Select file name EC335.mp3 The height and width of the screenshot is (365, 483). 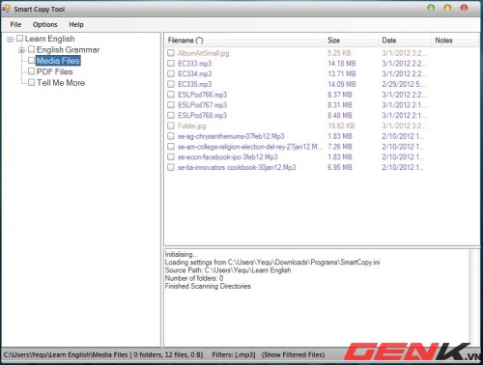click(x=194, y=84)
